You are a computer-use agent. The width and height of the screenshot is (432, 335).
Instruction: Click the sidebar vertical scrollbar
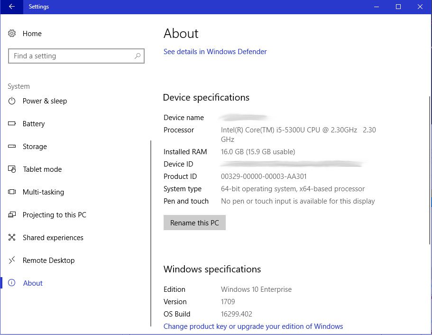(x=151, y=233)
